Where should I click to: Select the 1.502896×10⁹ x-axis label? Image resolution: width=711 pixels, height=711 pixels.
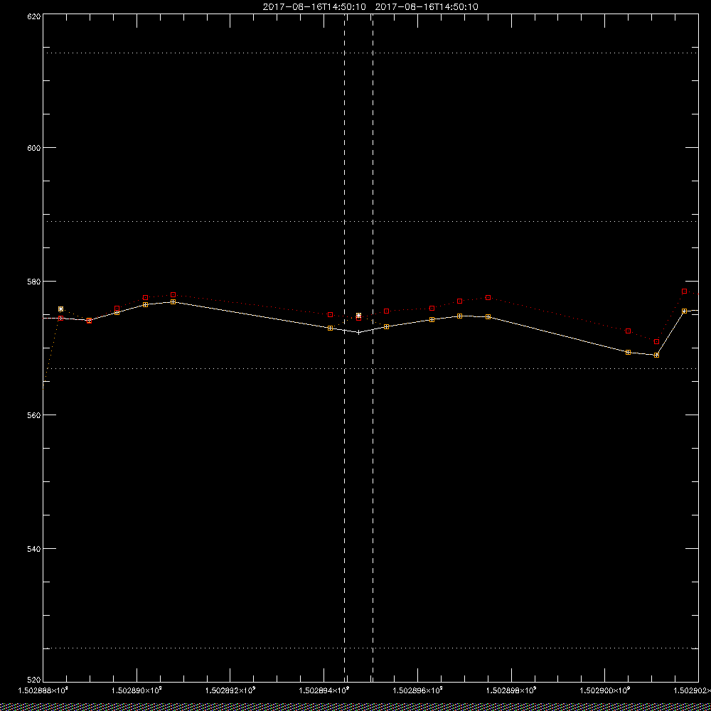click(x=417, y=690)
